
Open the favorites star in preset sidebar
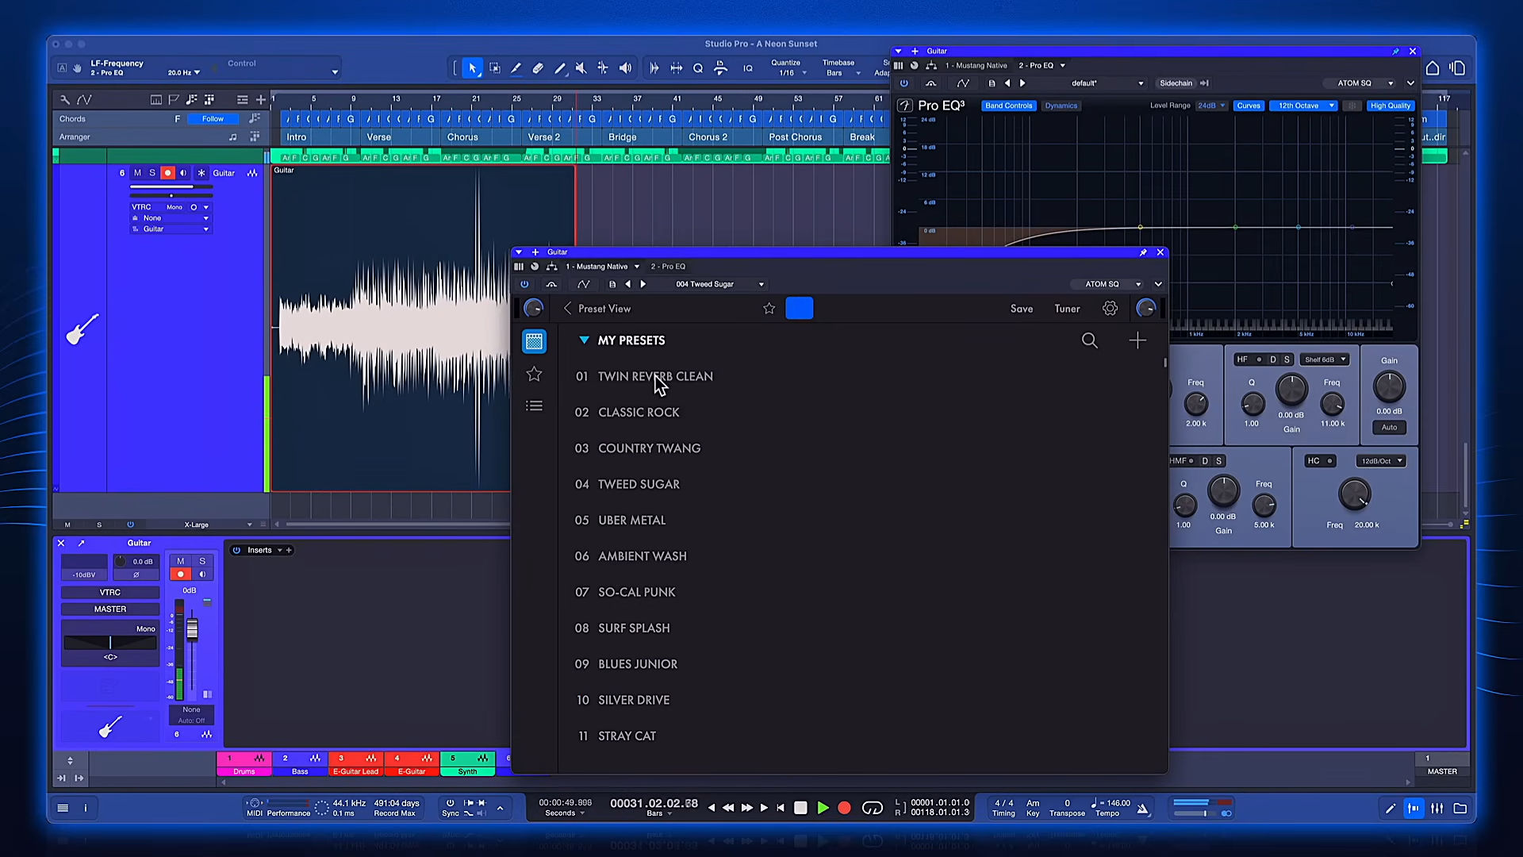[534, 374]
